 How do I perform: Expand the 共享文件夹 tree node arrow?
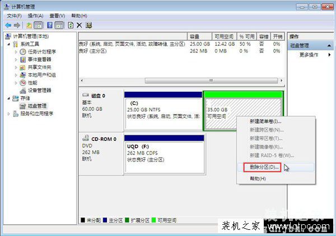pyautogui.click(x=16, y=68)
